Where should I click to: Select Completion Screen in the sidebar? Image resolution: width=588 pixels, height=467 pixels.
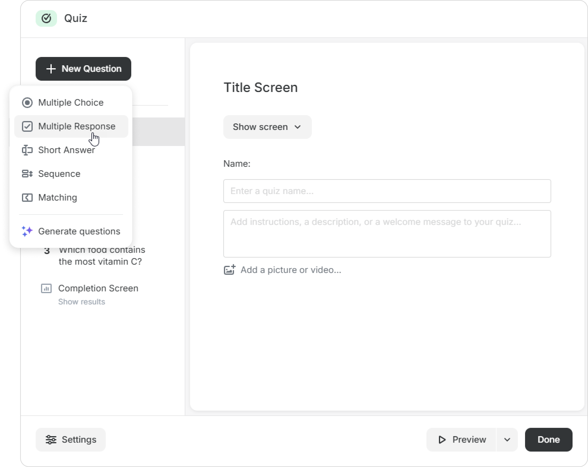coord(98,288)
